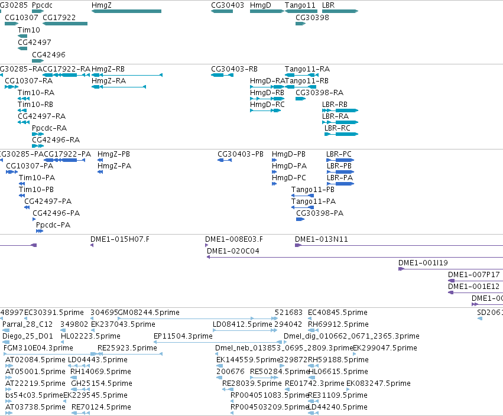The height and width of the screenshot is (416, 503).
Task: Select transcript CG17922-RA
Action: [x=66, y=75]
